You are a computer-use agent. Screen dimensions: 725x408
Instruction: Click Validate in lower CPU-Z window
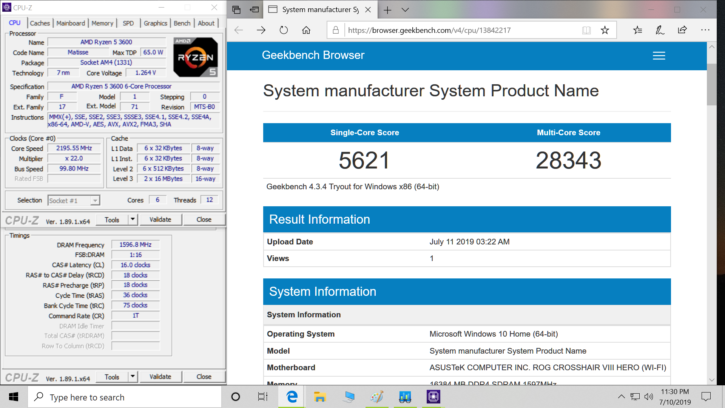coord(160,377)
